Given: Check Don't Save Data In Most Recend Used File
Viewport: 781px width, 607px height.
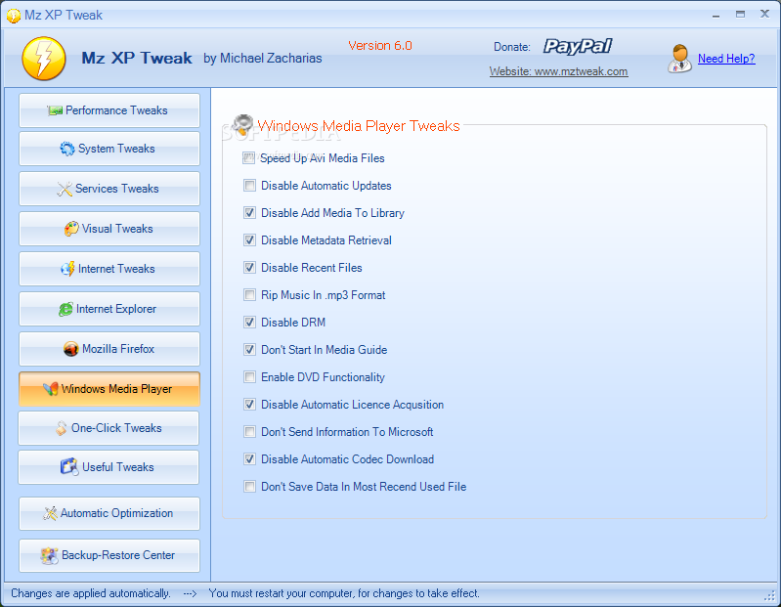Looking at the screenshot, I should (x=249, y=487).
